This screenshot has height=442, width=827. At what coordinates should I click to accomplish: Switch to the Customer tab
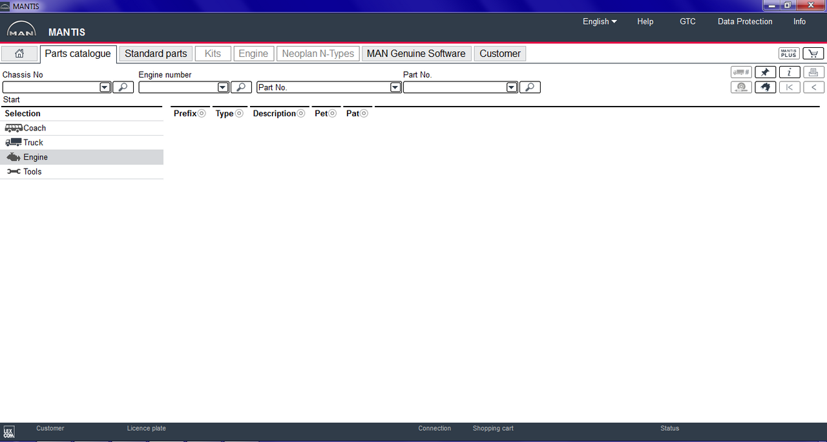[x=500, y=54]
